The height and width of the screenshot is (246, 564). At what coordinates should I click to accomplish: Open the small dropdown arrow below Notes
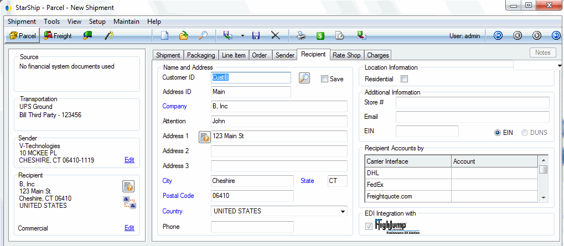click(x=560, y=66)
